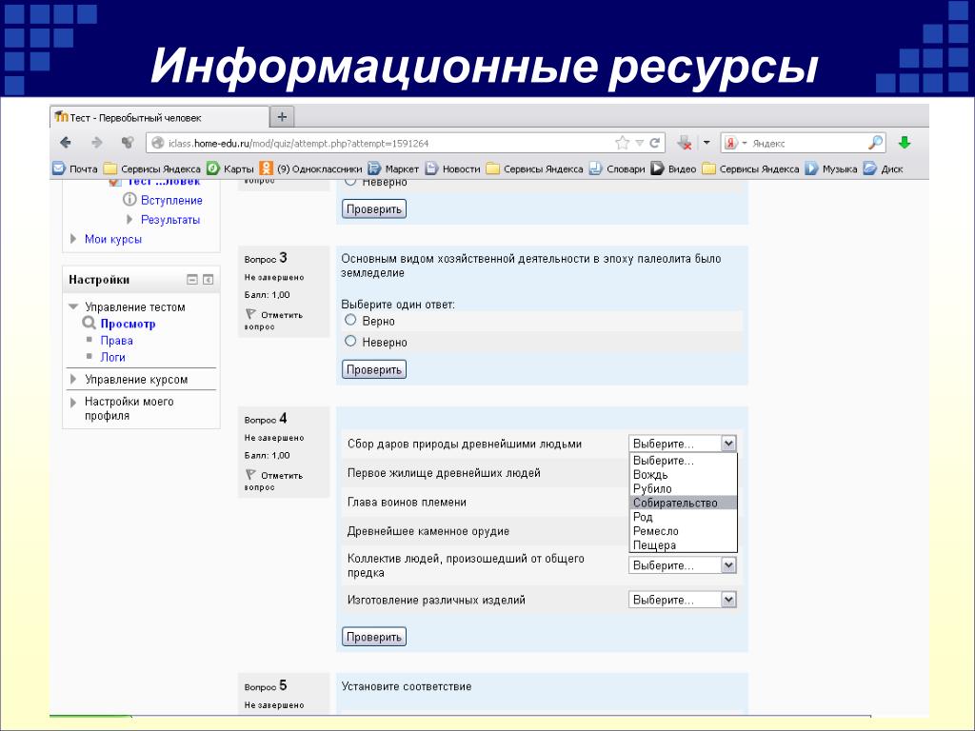The image size is (975, 731).
Task: Choose Род in the open dropdown list
Action: pyautogui.click(x=684, y=517)
